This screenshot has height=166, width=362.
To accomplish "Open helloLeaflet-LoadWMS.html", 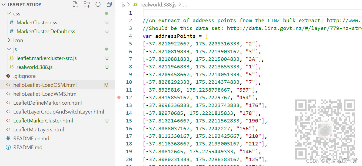I will tap(45, 94).
